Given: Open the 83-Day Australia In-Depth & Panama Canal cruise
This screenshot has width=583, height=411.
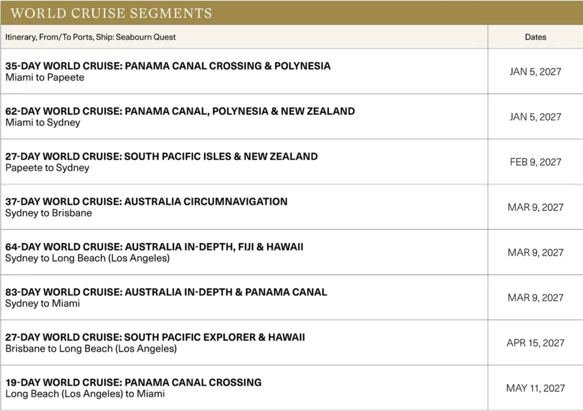Looking at the screenshot, I should click(x=166, y=292).
